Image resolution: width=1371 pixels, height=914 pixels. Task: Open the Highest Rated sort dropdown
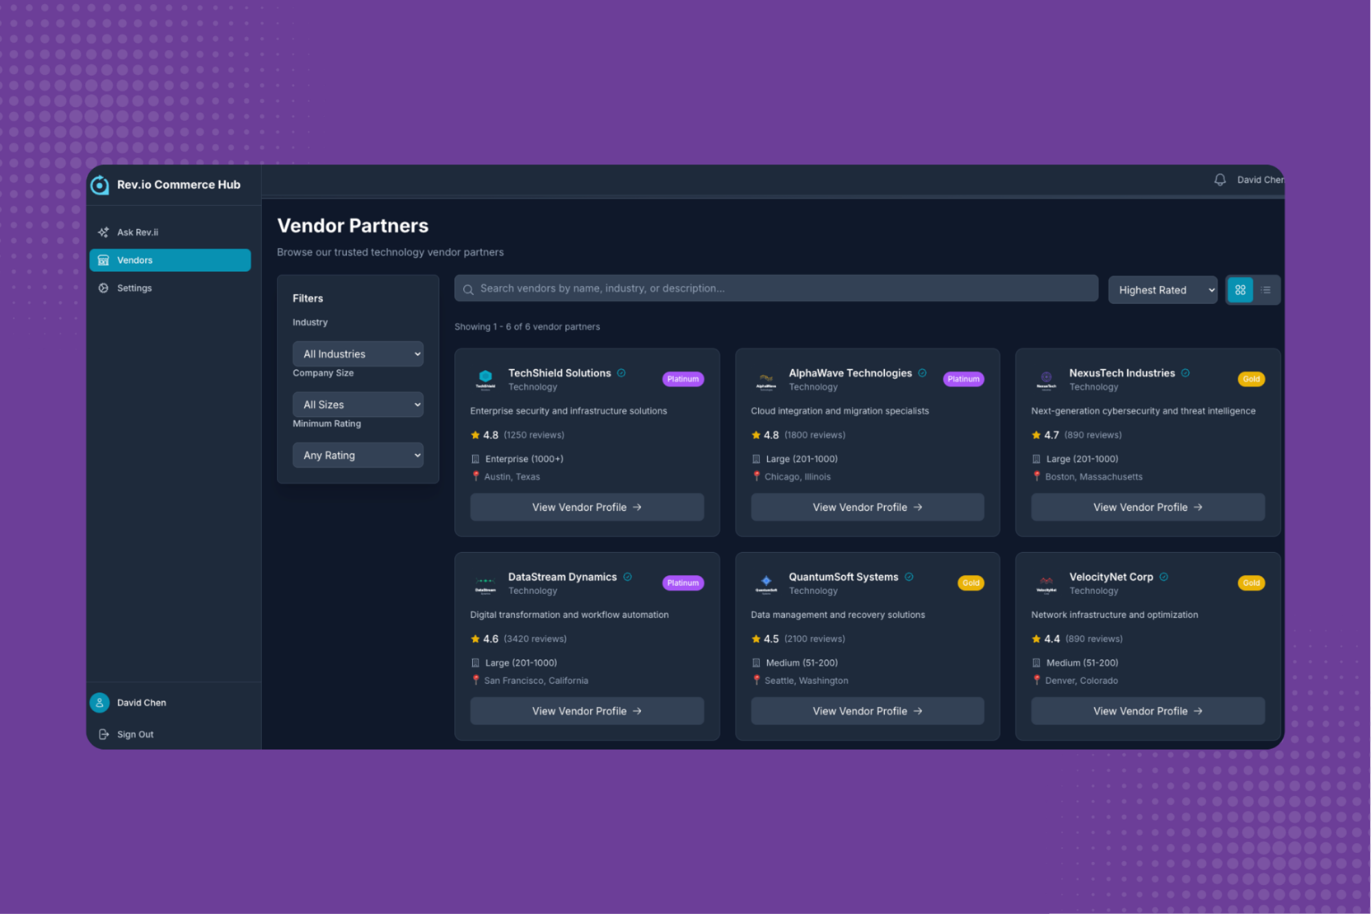tap(1162, 289)
